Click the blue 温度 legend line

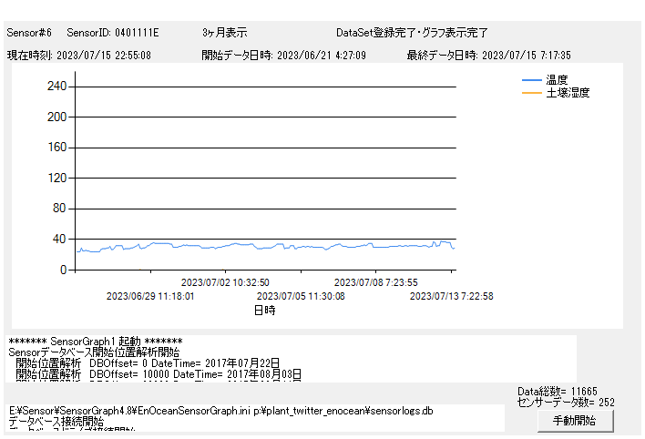point(532,80)
